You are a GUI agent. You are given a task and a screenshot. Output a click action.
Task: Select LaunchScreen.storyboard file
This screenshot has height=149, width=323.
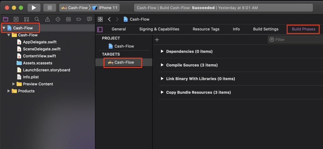(x=47, y=70)
